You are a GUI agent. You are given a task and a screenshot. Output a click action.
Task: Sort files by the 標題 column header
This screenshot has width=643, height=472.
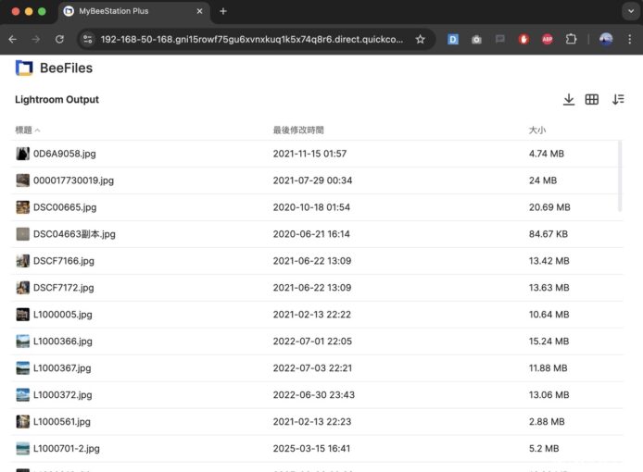[x=24, y=130]
